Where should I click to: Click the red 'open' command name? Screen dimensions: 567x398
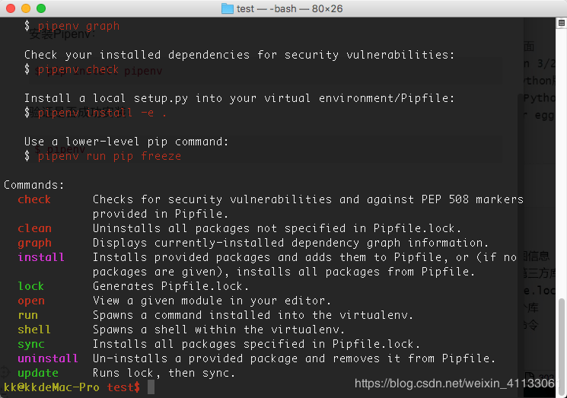tap(31, 301)
